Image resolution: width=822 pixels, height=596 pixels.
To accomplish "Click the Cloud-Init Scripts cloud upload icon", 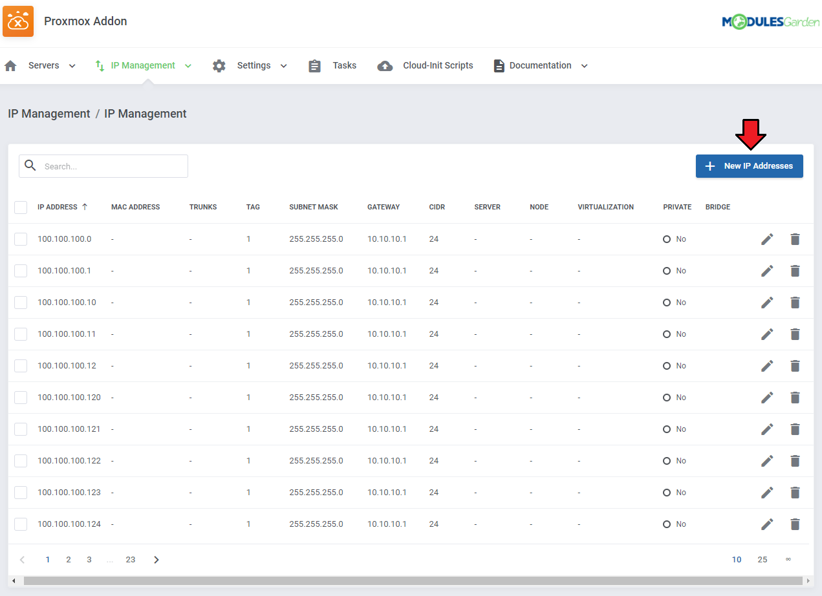I will (385, 66).
